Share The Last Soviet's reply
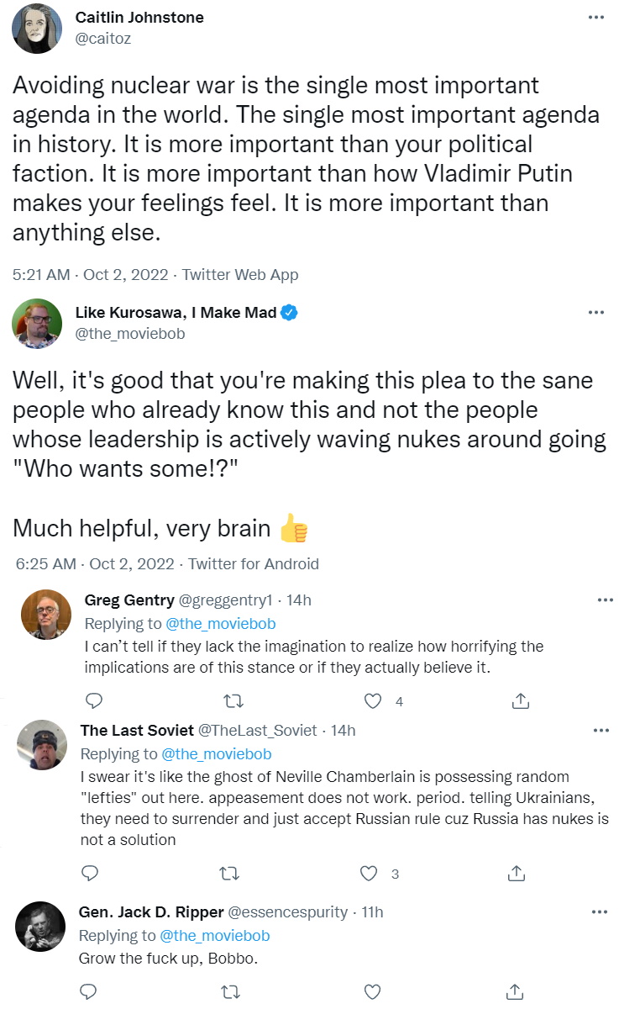This screenshot has height=1025, width=619. [516, 874]
